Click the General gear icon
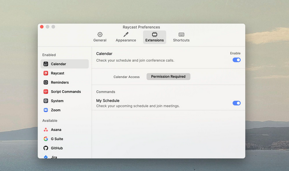The width and height of the screenshot is (289, 171). point(100,34)
